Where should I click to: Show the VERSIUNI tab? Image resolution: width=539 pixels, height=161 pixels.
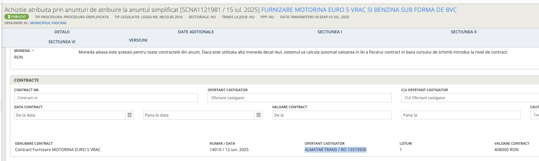[x=138, y=40]
